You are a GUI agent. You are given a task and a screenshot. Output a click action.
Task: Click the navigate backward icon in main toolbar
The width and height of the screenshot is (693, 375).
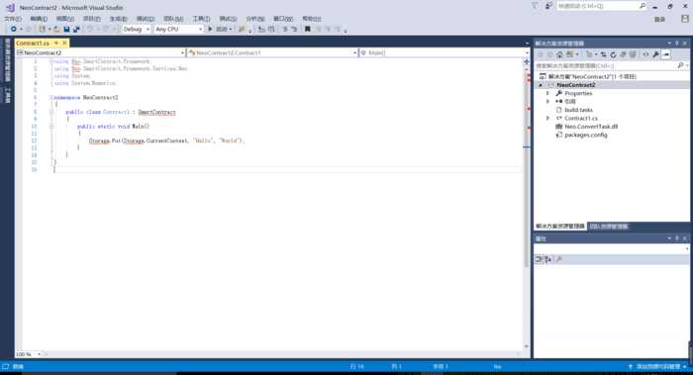coord(14,29)
